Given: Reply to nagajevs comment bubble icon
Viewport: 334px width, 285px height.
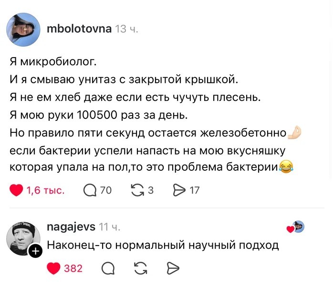Looking at the screenshot, I should coord(107,268).
